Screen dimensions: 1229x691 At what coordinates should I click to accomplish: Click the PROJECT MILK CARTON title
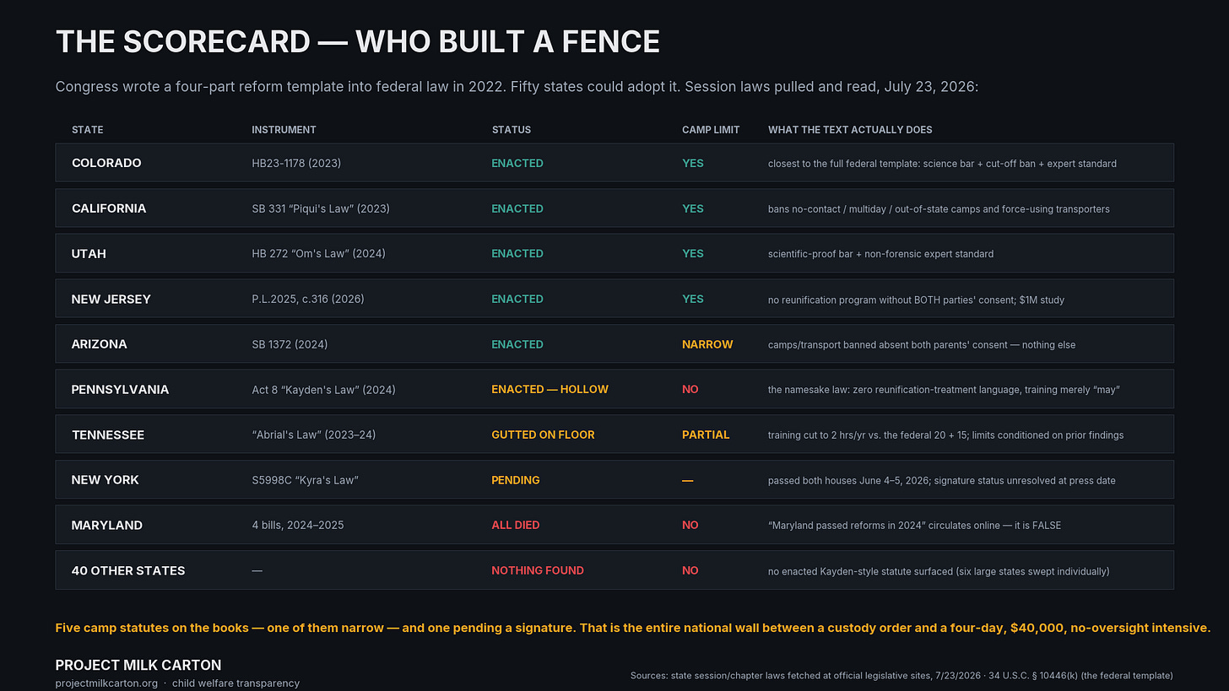coord(138,665)
